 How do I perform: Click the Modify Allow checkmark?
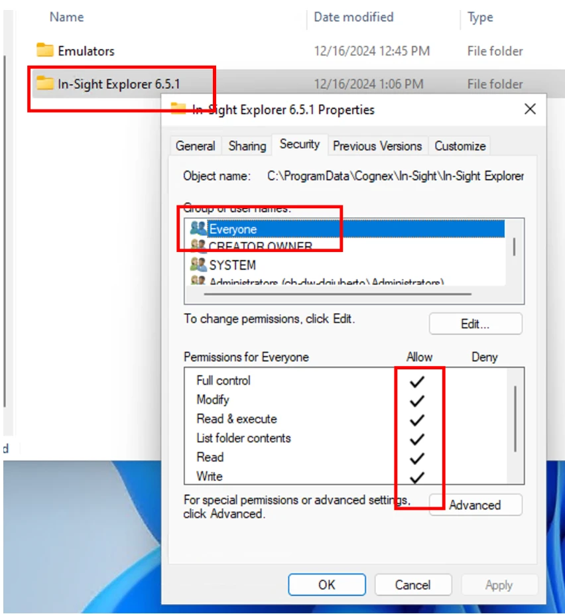417,400
